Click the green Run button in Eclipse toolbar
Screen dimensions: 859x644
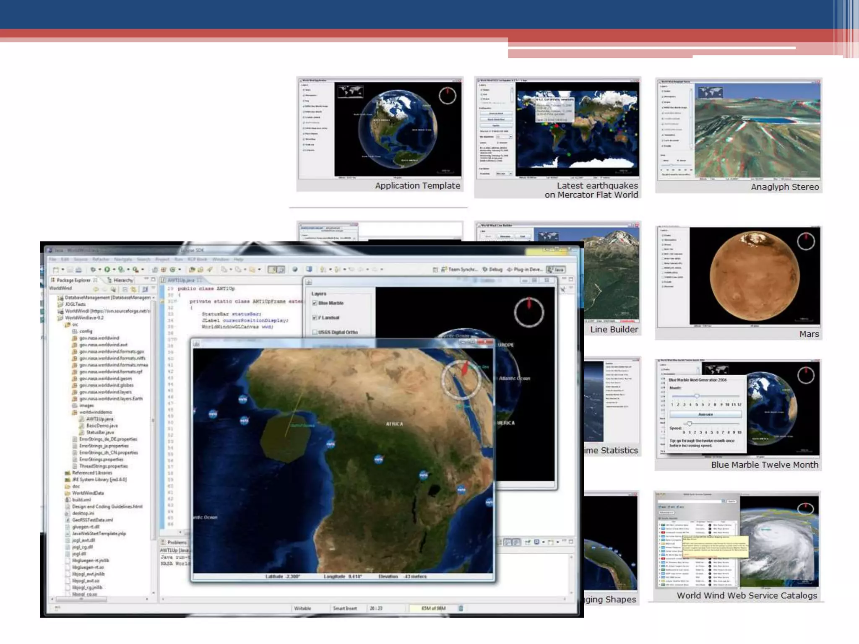(x=107, y=270)
